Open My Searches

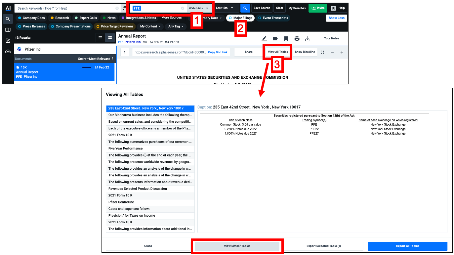(297, 8)
